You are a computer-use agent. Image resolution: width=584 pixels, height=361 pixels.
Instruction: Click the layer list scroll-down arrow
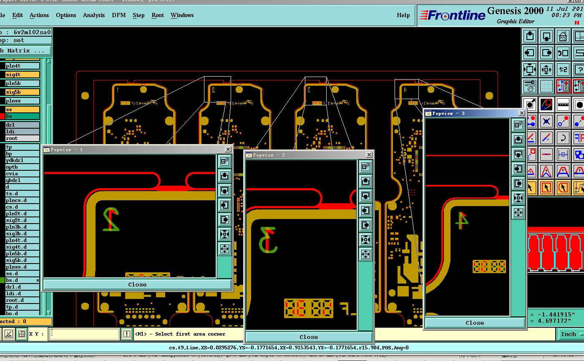[x=49, y=313]
